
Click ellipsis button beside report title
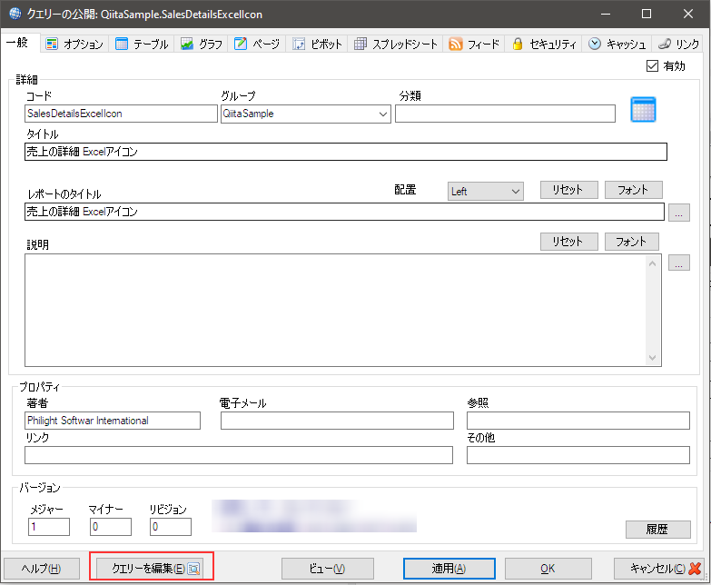pyautogui.click(x=679, y=213)
